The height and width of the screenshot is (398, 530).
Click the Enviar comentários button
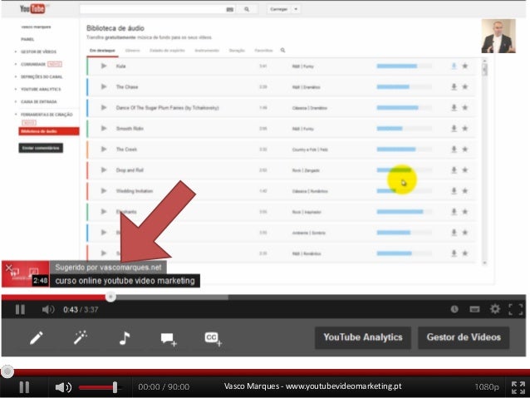click(41, 148)
